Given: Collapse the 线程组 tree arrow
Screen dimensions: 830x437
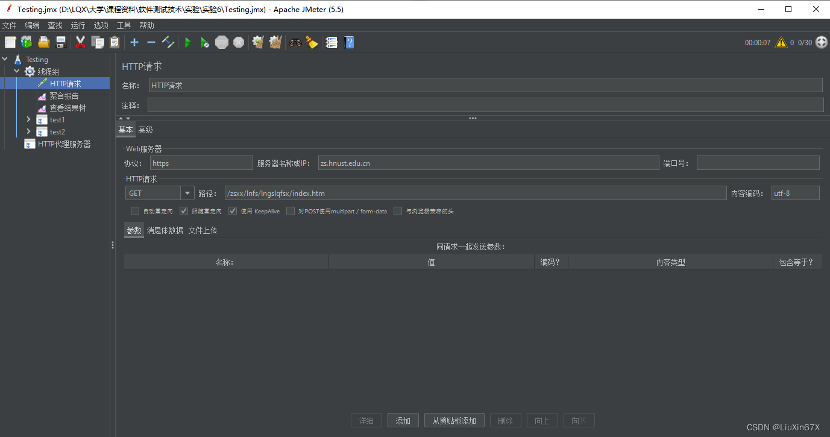Looking at the screenshot, I should [x=17, y=71].
